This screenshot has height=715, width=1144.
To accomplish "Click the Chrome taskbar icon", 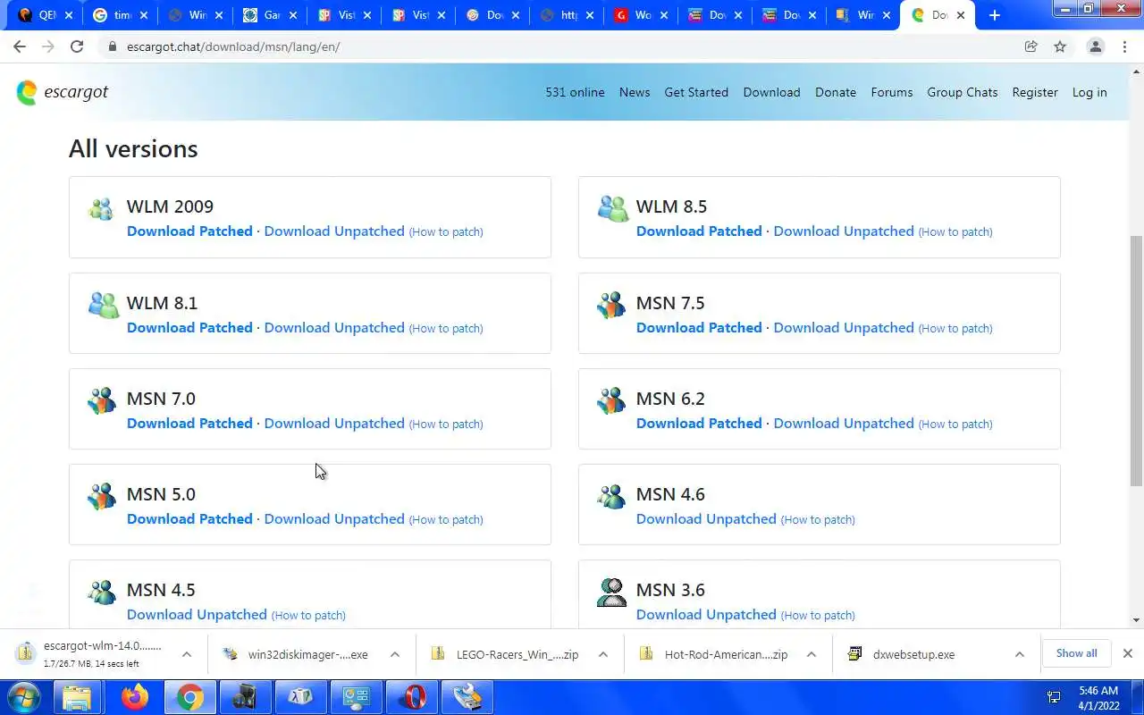I will [189, 697].
